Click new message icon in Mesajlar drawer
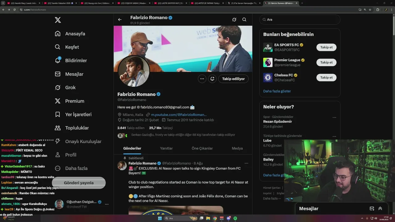Viewport: 395px width, 222px height. (372, 208)
